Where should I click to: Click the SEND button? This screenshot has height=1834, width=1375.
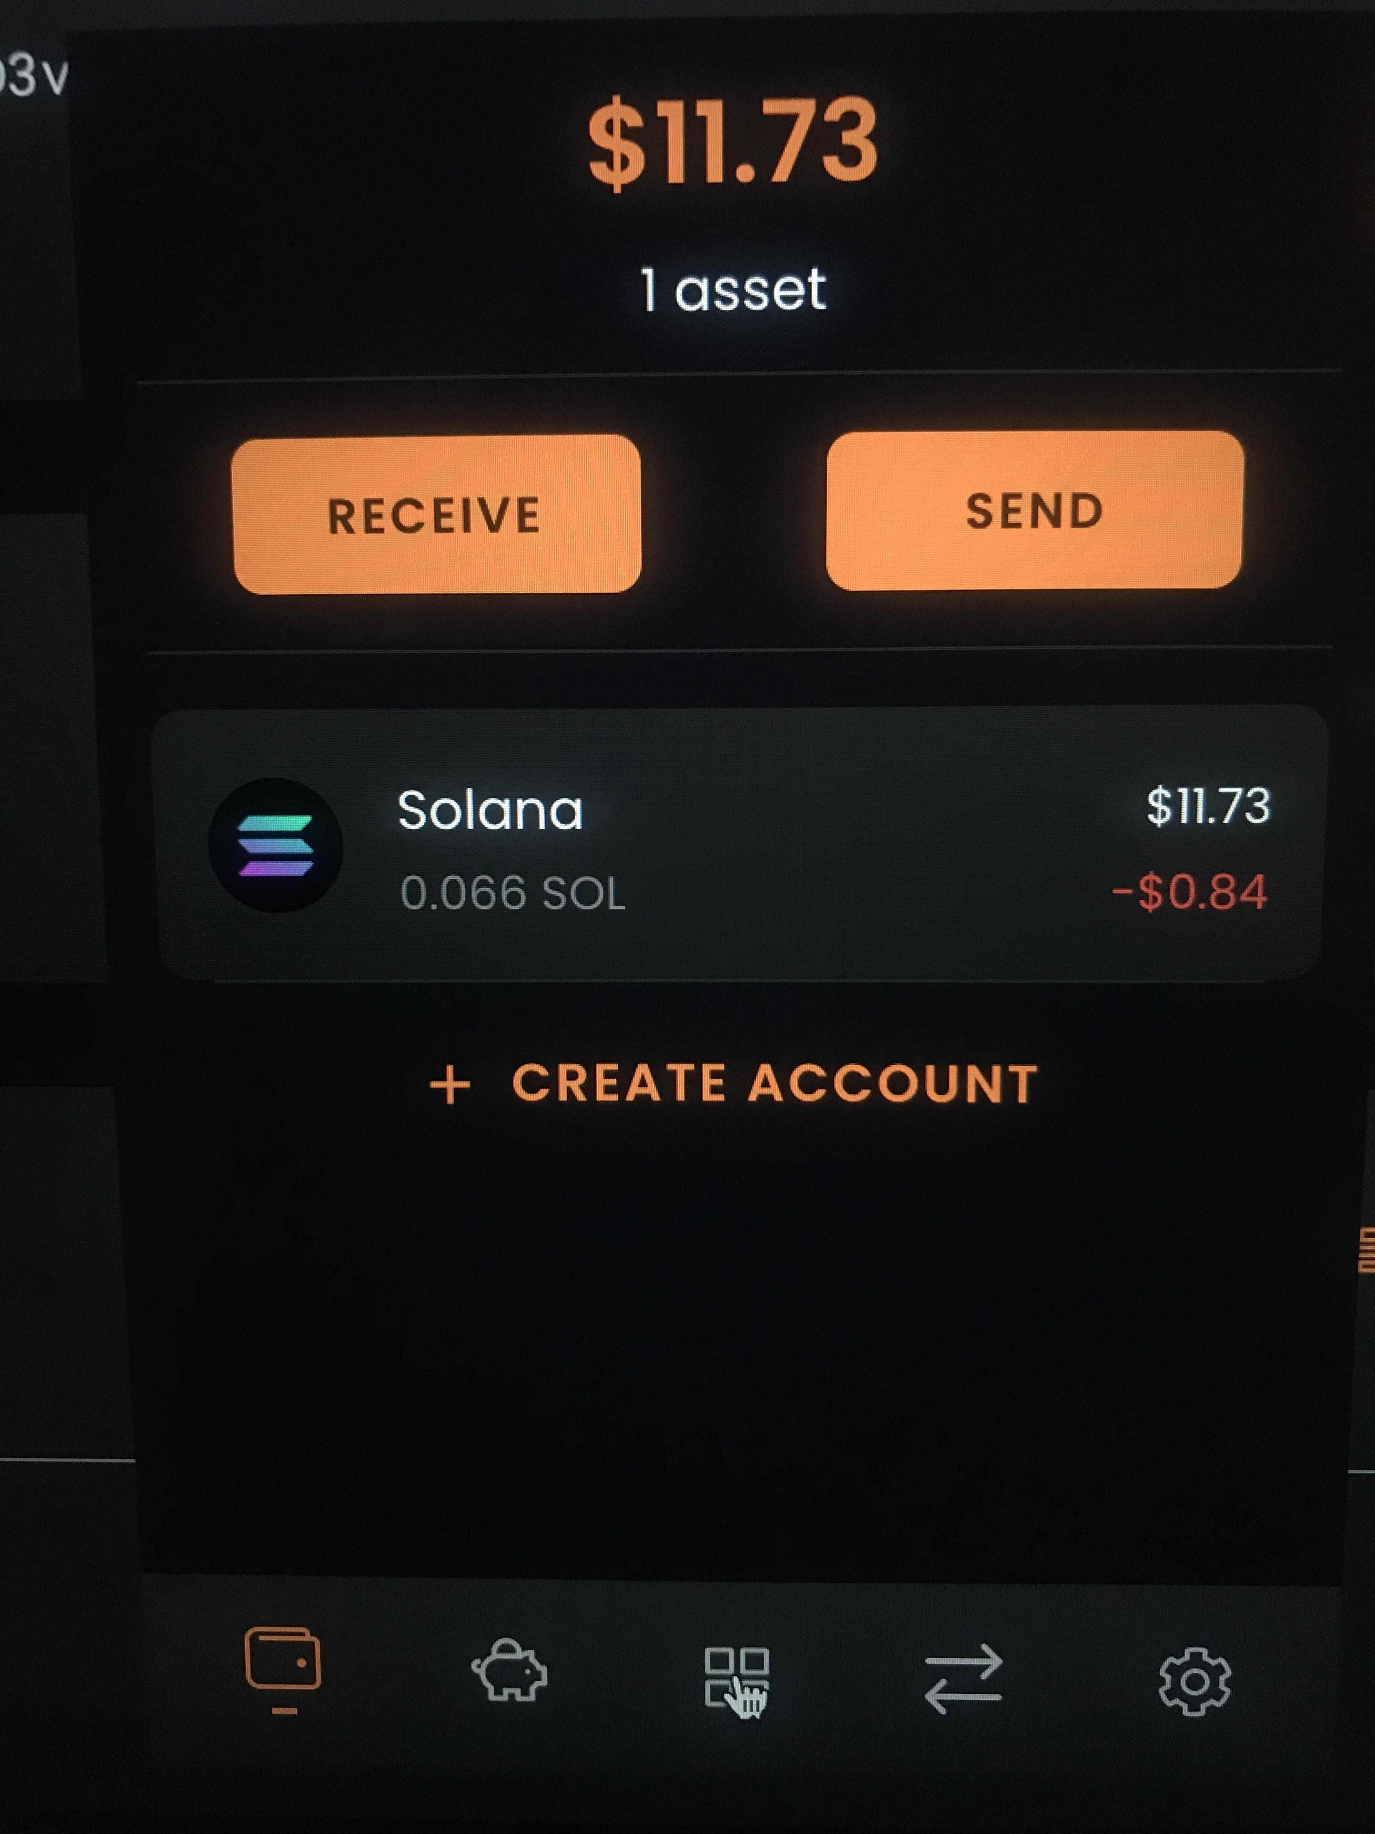(x=1034, y=510)
